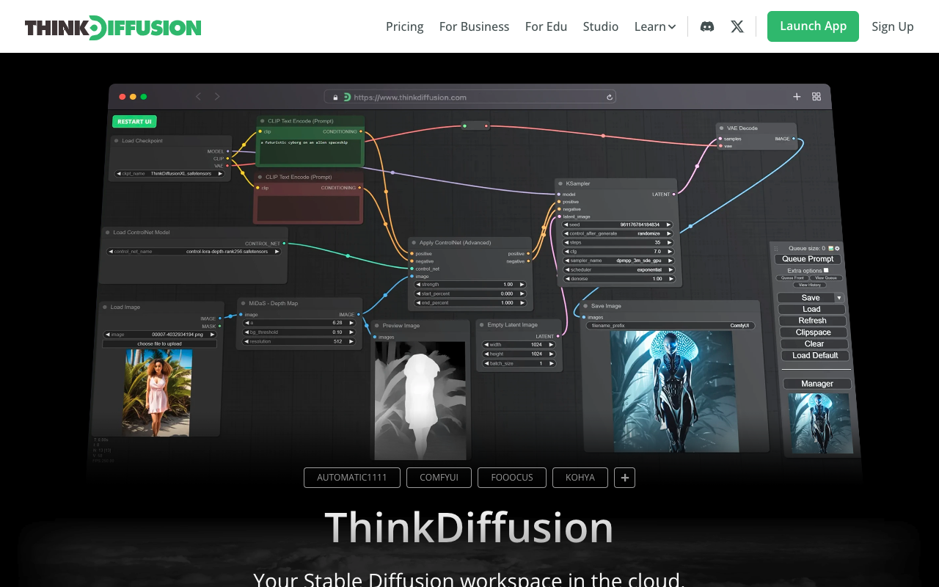This screenshot has height=587, width=939.
Task: Adjust the strength slider in Apply ControlNet
Action: (x=470, y=284)
